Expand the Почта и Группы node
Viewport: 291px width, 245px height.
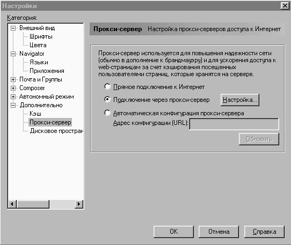coord(13,80)
